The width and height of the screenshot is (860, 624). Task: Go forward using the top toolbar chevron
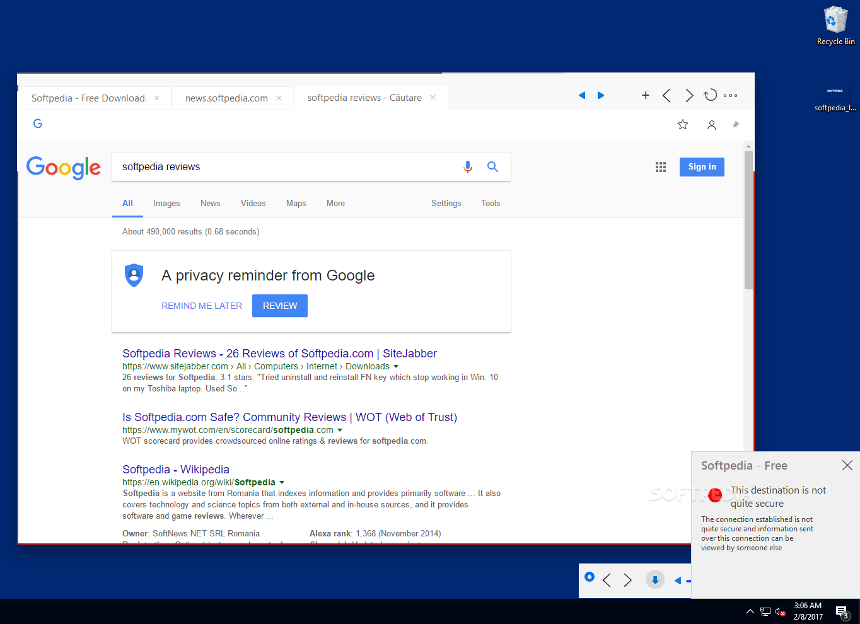689,95
